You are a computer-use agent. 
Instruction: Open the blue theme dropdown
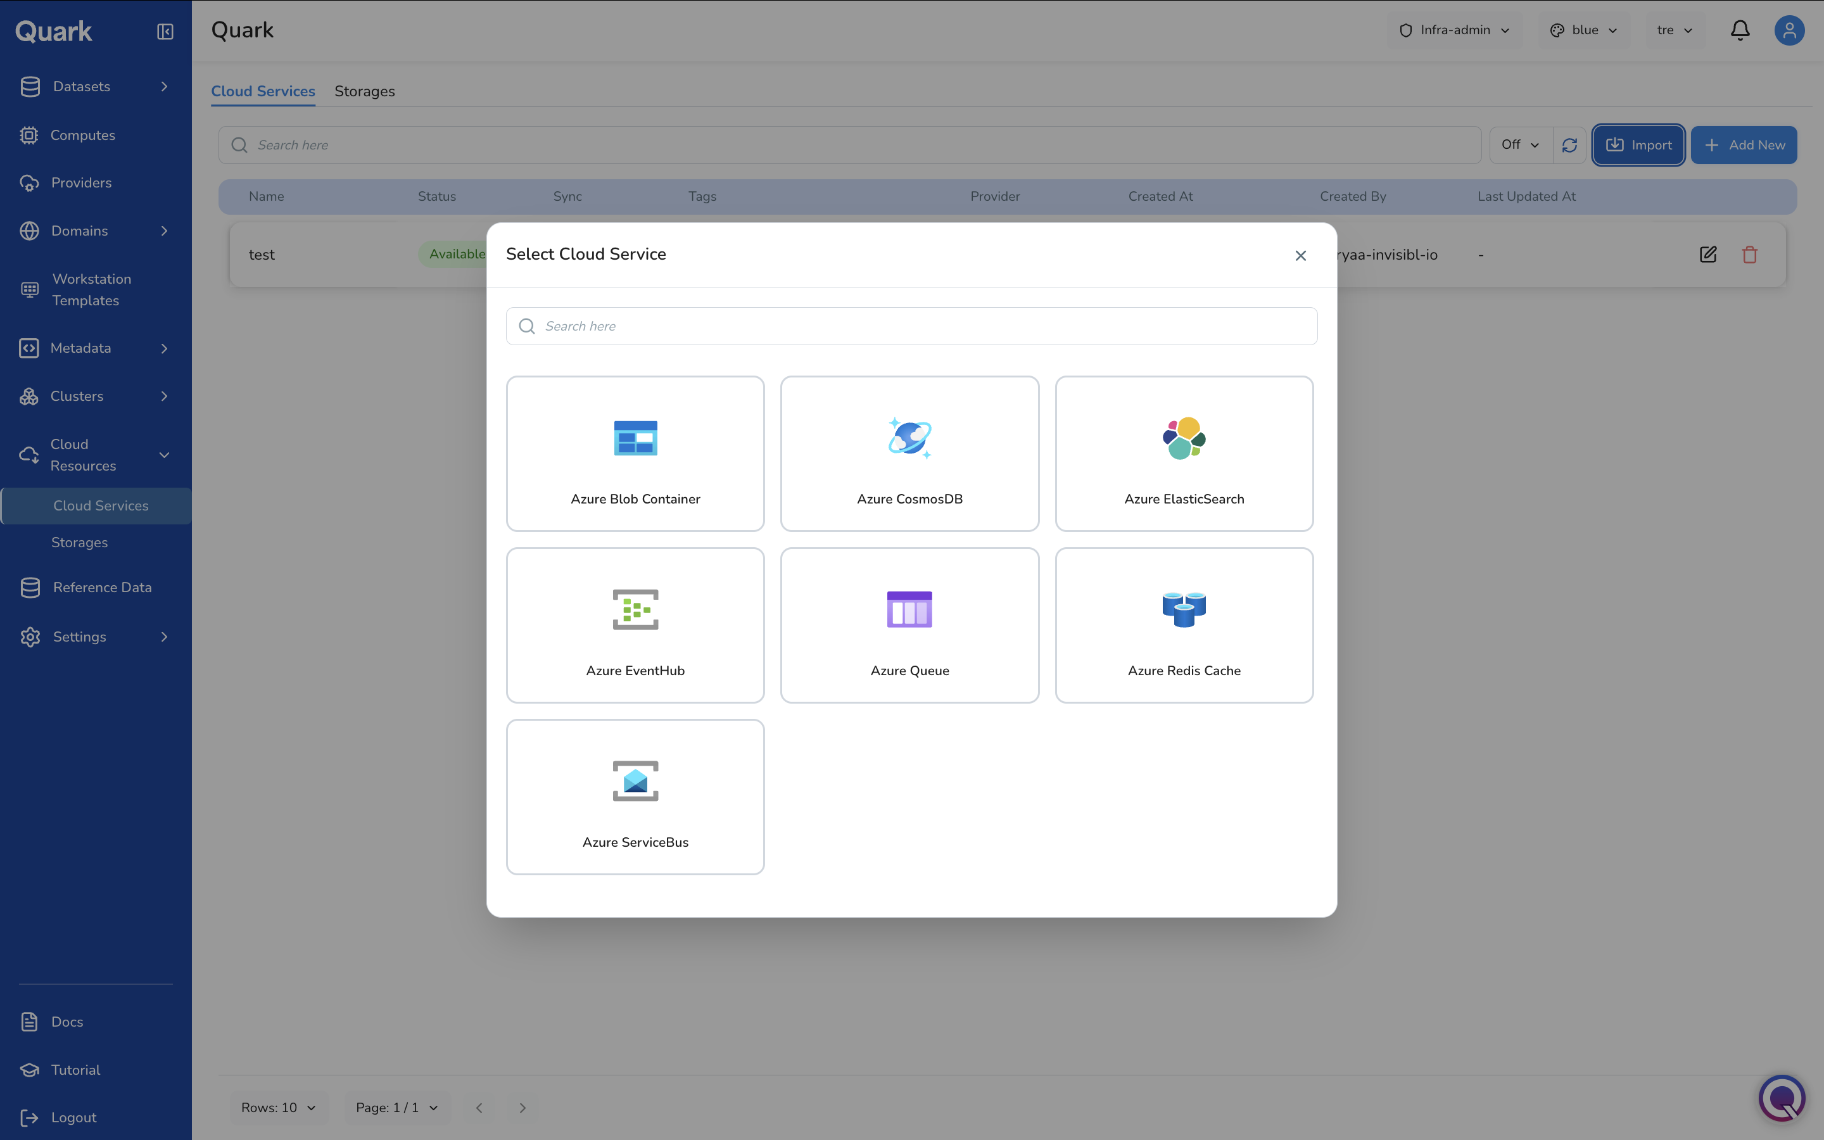1583,30
